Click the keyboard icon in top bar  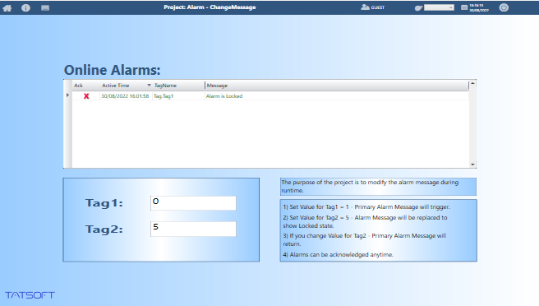45,7
